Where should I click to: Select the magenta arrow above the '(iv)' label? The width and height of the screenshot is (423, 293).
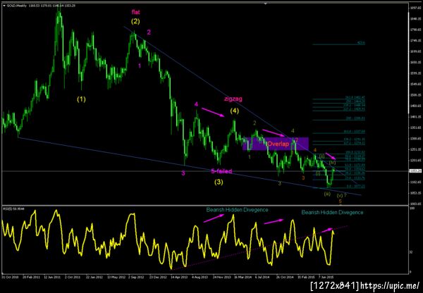pos(331,156)
